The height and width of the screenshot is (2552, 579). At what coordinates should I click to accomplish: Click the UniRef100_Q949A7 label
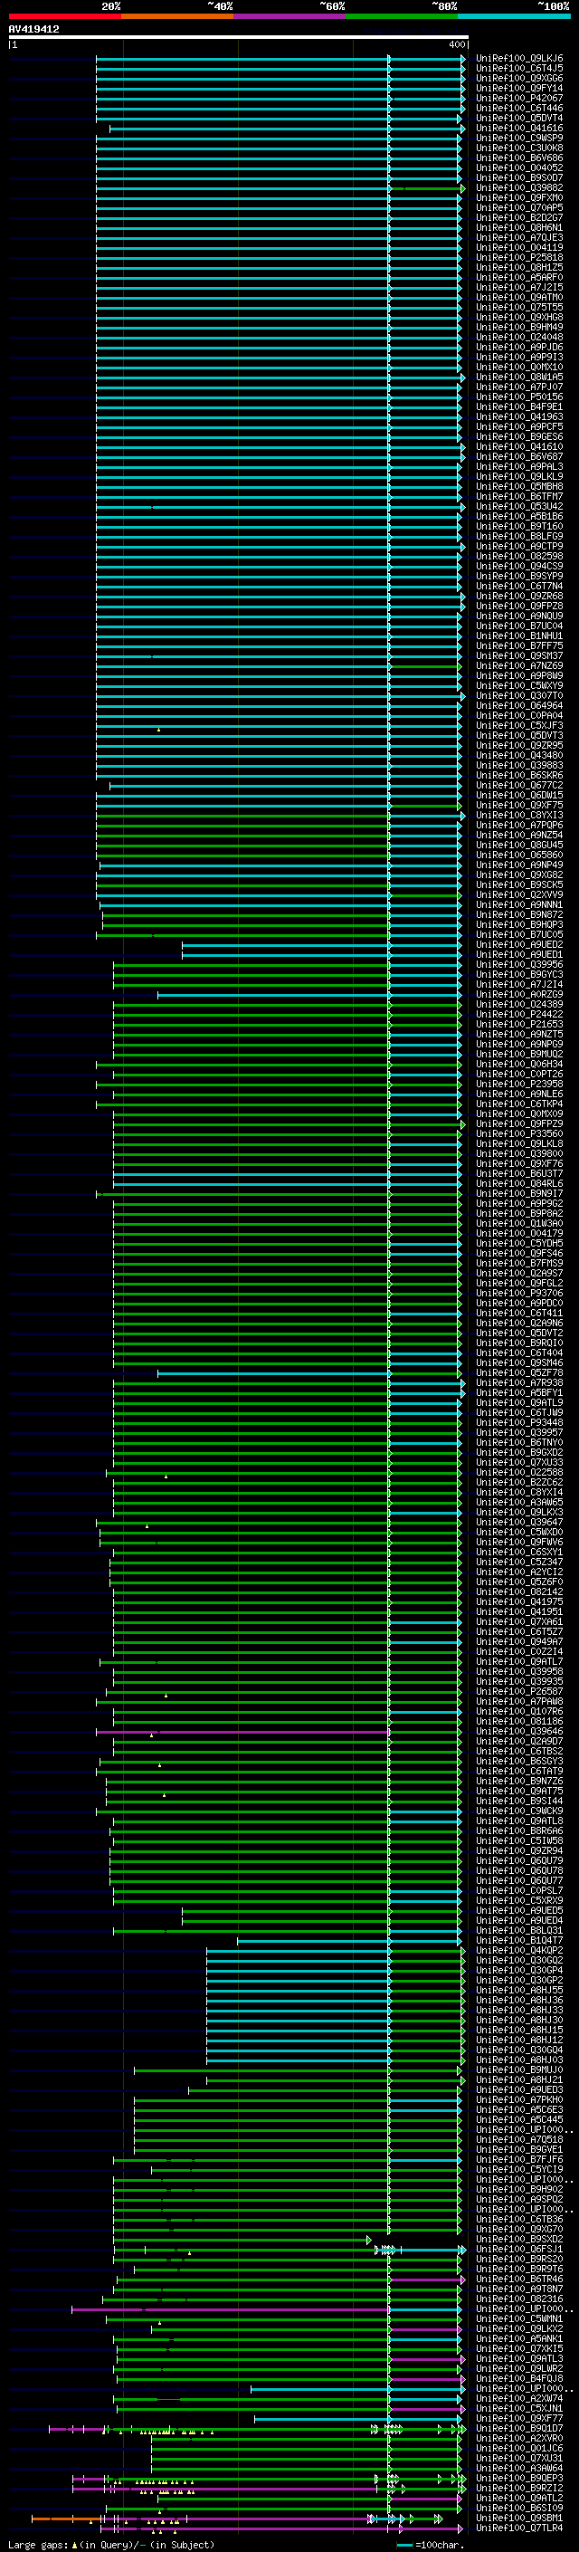tap(519, 1641)
